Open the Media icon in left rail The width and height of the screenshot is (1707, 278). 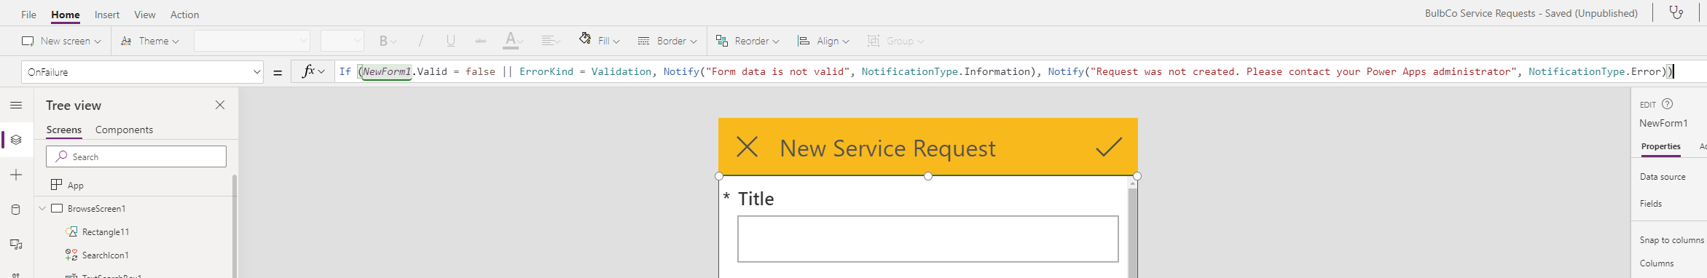point(16,245)
